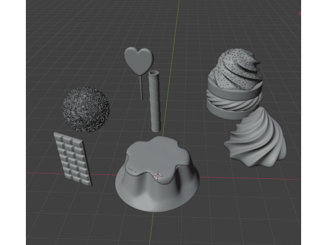Select the fallen whipped cream swirl
Image resolution: width=327 pixels, height=245 pixels.
pyautogui.click(x=256, y=138)
